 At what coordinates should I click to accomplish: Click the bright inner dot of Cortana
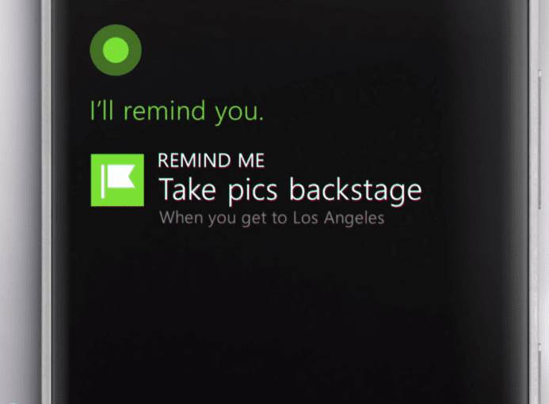(116, 50)
